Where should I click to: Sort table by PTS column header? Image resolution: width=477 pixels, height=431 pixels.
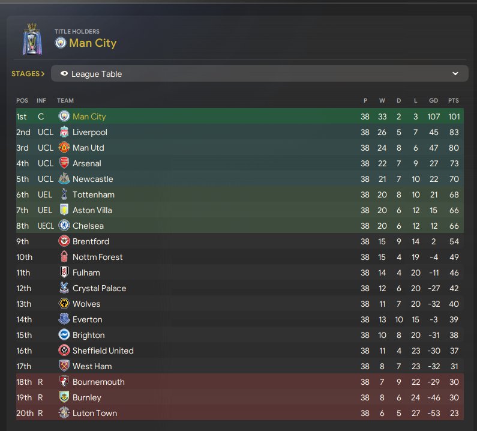pos(453,100)
